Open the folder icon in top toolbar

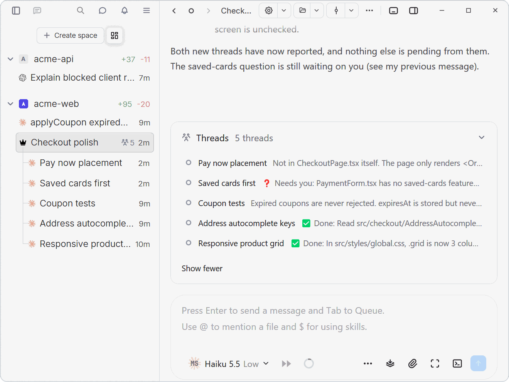click(x=303, y=10)
